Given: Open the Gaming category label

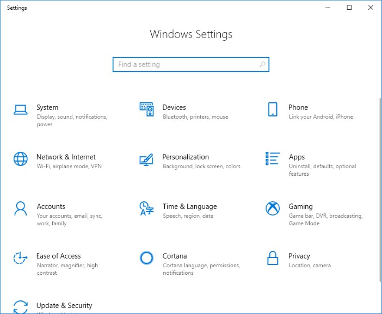Looking at the screenshot, I should tap(300, 207).
